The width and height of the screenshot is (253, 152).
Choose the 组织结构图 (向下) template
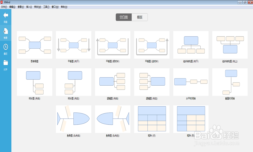pyautogui.click(x=191, y=45)
